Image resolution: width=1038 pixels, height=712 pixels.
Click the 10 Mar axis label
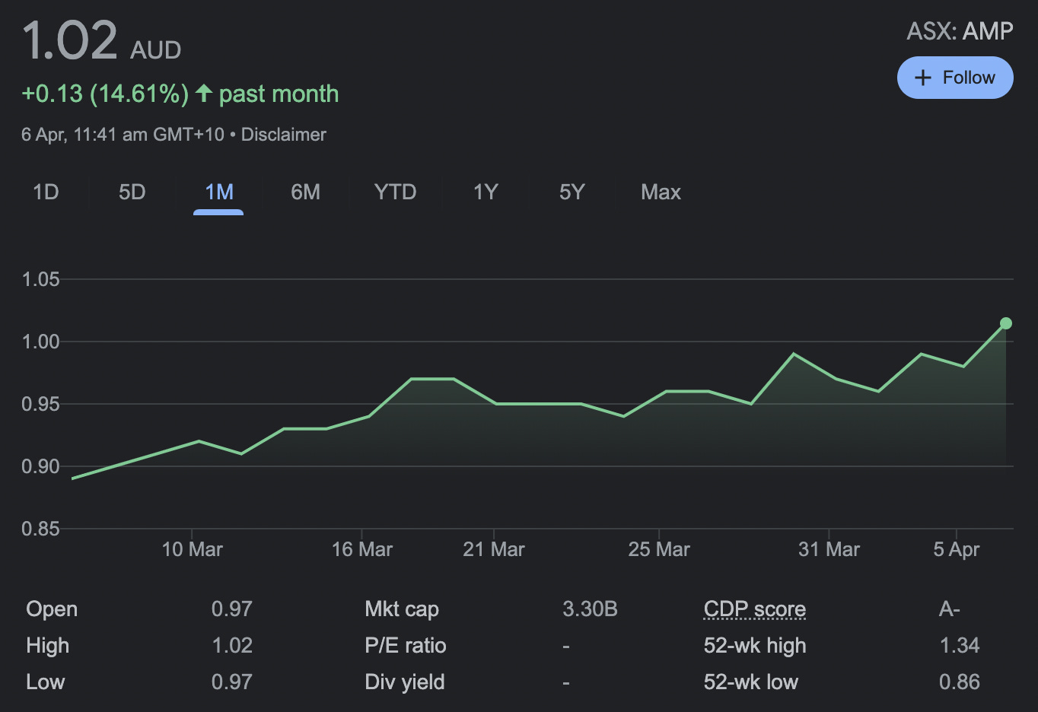pyautogui.click(x=192, y=549)
